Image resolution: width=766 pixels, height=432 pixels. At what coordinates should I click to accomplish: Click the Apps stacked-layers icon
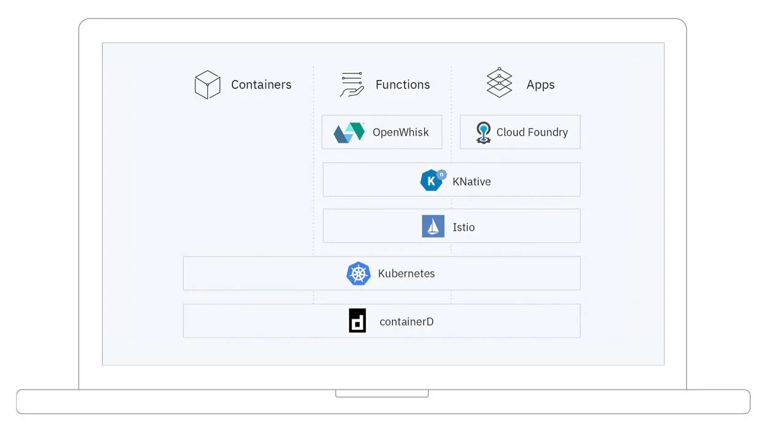[x=499, y=81]
